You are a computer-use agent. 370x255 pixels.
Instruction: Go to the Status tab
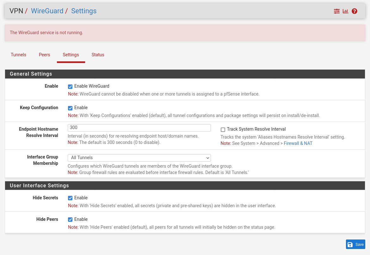[x=98, y=55]
